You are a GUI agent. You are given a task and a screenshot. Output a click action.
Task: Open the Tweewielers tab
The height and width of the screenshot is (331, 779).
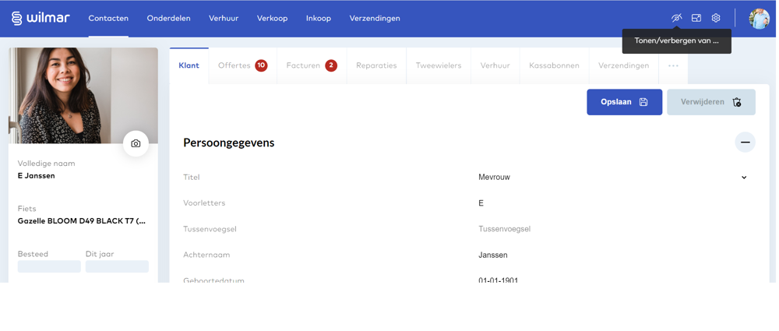click(438, 65)
